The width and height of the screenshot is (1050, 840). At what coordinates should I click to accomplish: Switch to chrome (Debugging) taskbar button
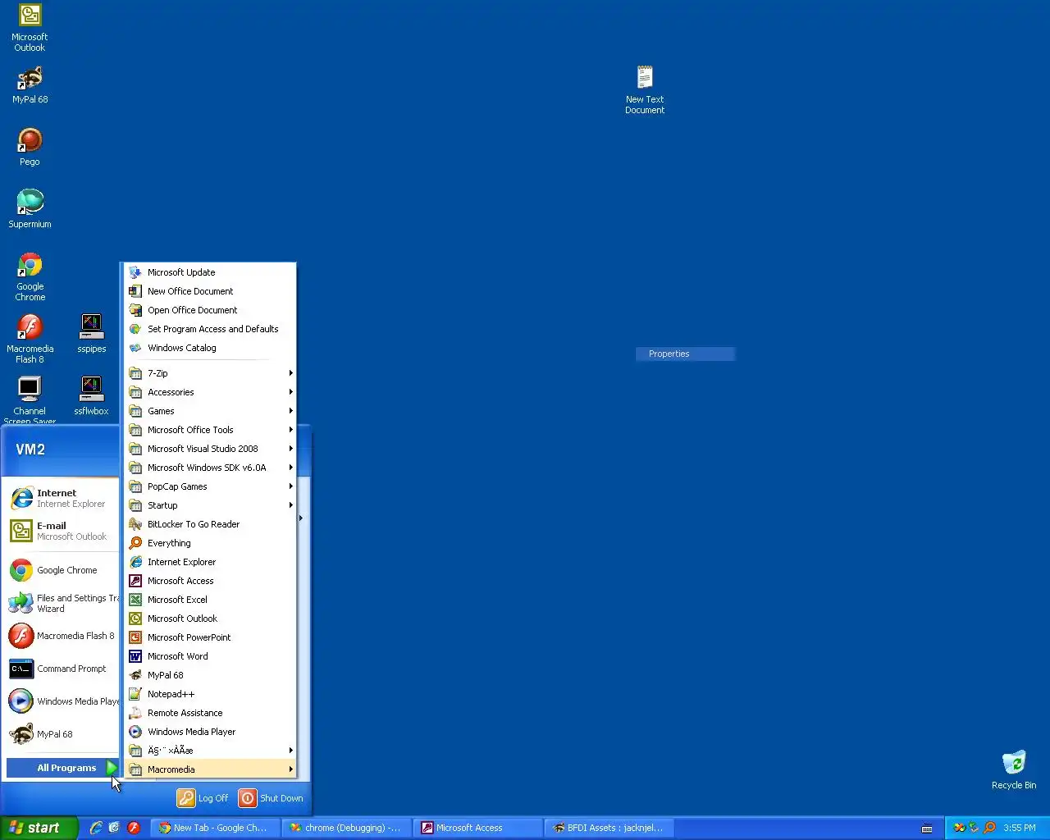point(346,828)
